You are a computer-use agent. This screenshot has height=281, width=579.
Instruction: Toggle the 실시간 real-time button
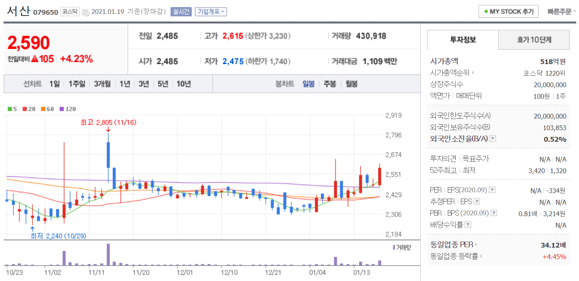tap(181, 12)
